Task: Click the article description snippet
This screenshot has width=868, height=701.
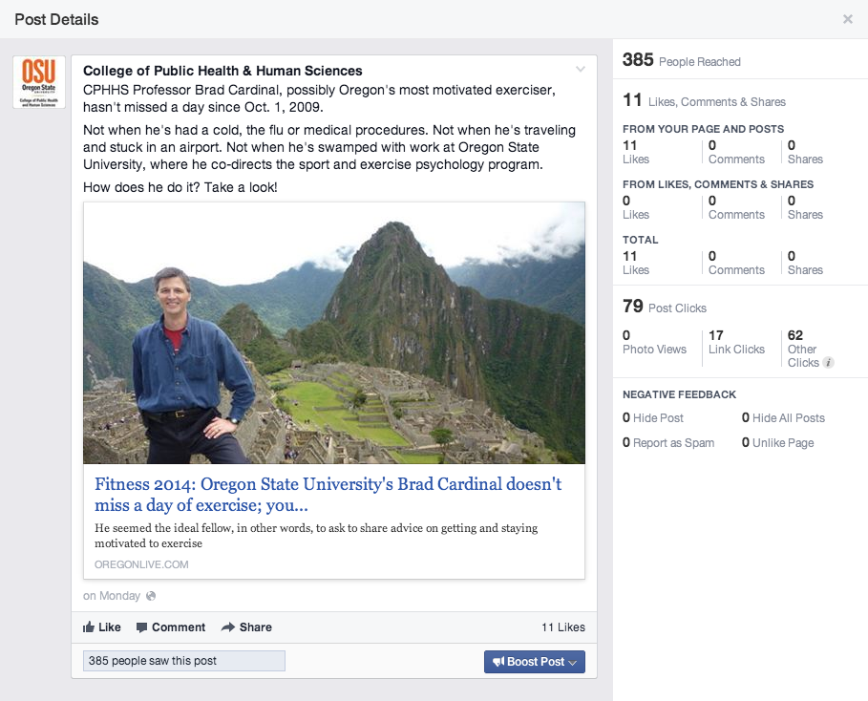Action: pyautogui.click(x=316, y=536)
